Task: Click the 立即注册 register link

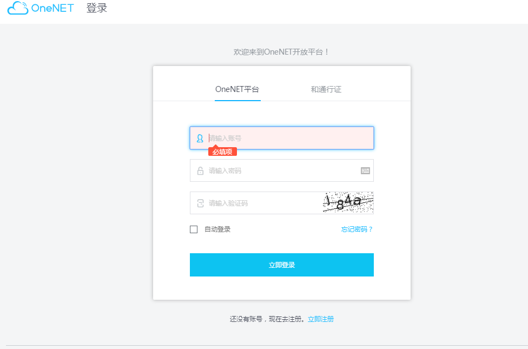Action: pyautogui.click(x=320, y=319)
